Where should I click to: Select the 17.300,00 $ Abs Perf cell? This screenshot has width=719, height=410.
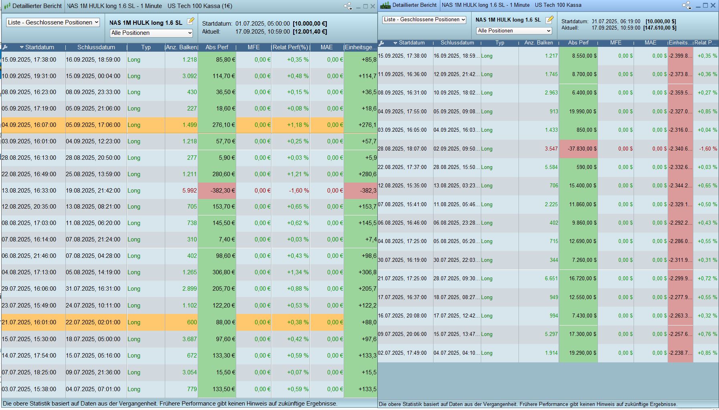[578, 334]
